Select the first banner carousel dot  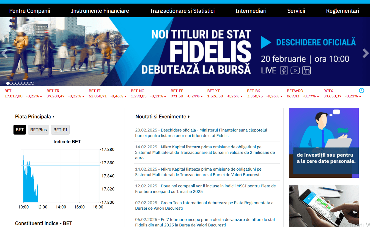coord(8,83)
